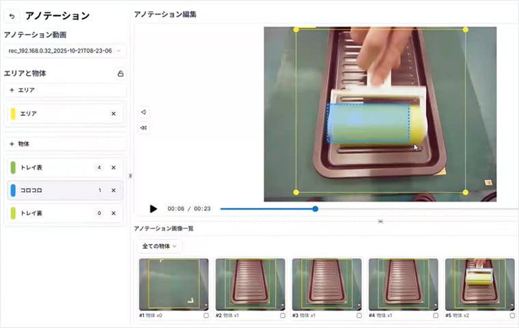Click the top-left yellow area corner handle

coord(296,30)
